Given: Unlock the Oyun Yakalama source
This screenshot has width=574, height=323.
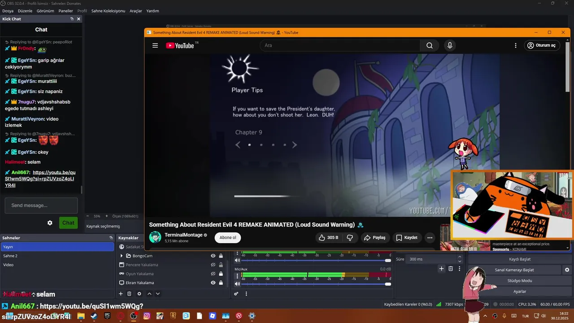Looking at the screenshot, I should coord(221,274).
